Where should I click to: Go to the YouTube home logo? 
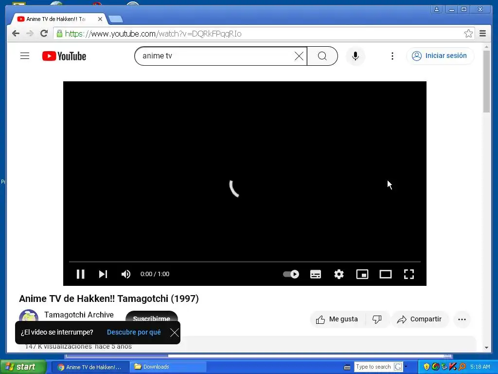tap(64, 56)
